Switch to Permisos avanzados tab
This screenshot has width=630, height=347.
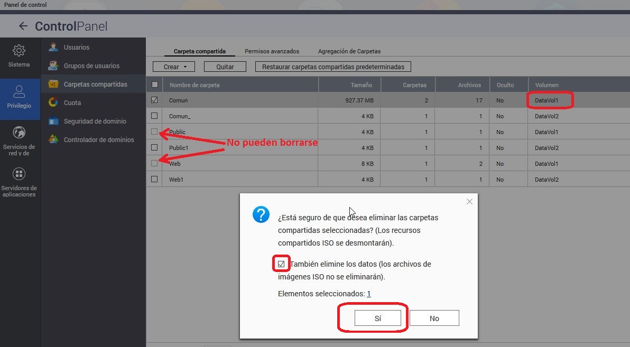pyautogui.click(x=272, y=51)
